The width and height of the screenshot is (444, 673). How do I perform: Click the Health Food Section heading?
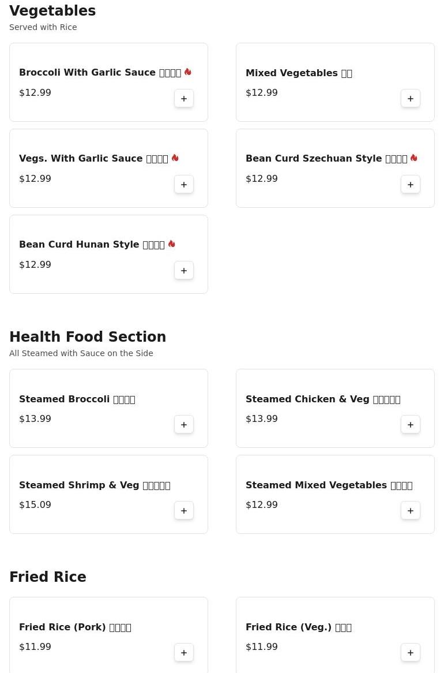[88, 337]
